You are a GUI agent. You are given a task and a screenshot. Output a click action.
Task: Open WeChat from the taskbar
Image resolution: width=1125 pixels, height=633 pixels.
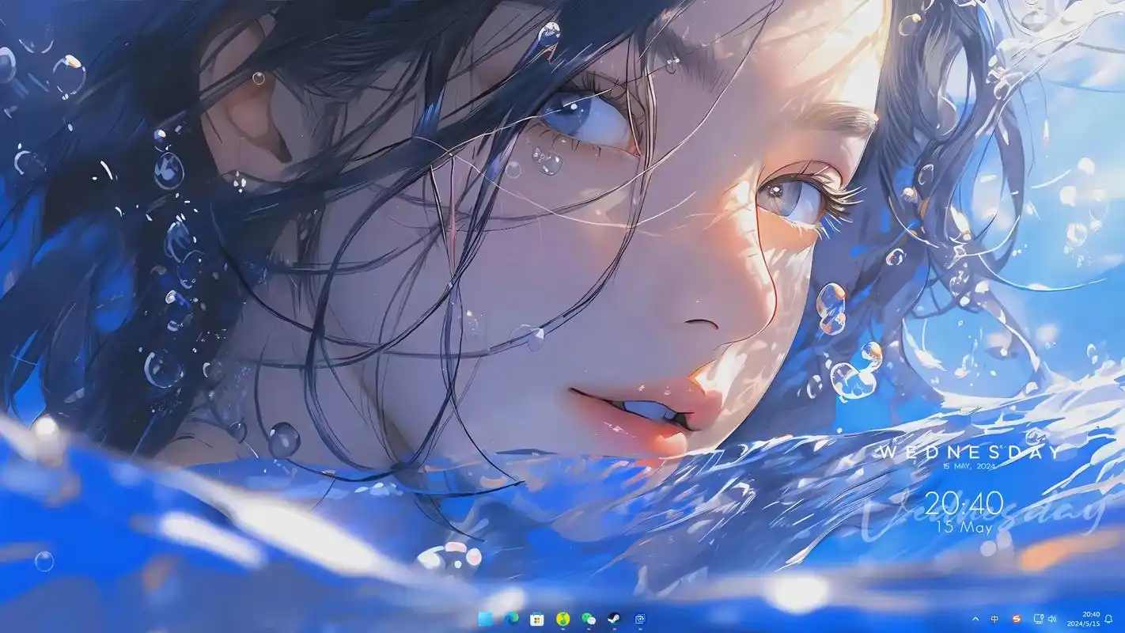pyautogui.click(x=589, y=619)
